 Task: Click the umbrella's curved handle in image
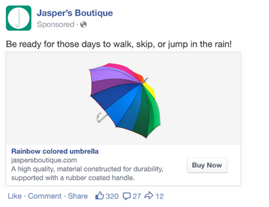coord(102,117)
